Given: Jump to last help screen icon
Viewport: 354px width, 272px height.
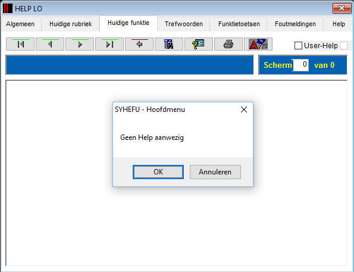Looking at the screenshot, I should coord(109,44).
